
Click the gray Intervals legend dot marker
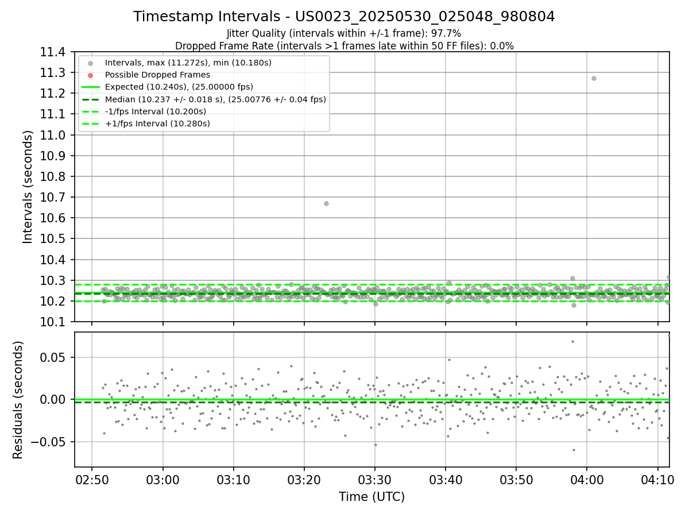[x=90, y=63]
